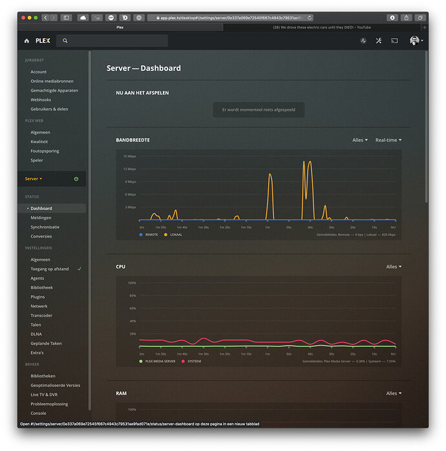
Task: Click the Systeem red color dot in CPU legend
Action: [183, 361]
